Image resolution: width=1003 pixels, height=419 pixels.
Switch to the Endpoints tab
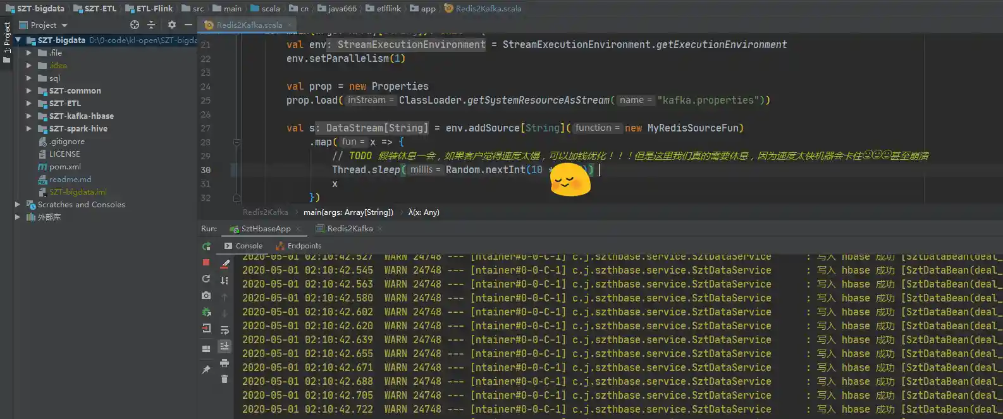pos(304,246)
